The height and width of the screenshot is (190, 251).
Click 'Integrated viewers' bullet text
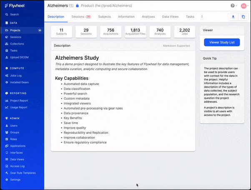[77, 103]
